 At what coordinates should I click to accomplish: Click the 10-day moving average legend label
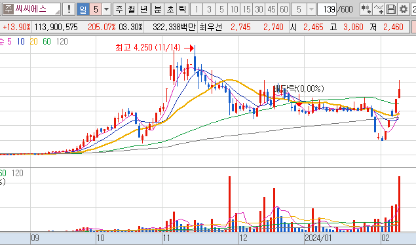point(21,41)
